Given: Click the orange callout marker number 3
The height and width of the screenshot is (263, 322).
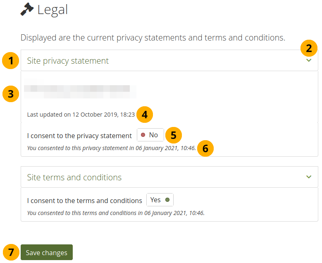Looking at the screenshot, I should [10, 94].
